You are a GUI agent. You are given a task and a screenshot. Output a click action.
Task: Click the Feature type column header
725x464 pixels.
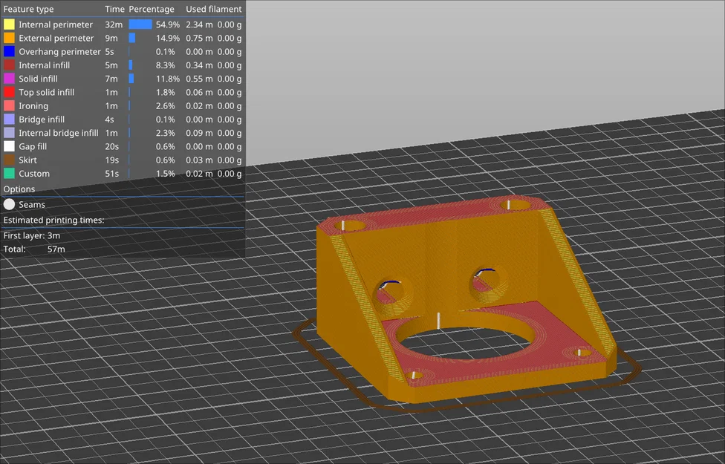tap(28, 9)
